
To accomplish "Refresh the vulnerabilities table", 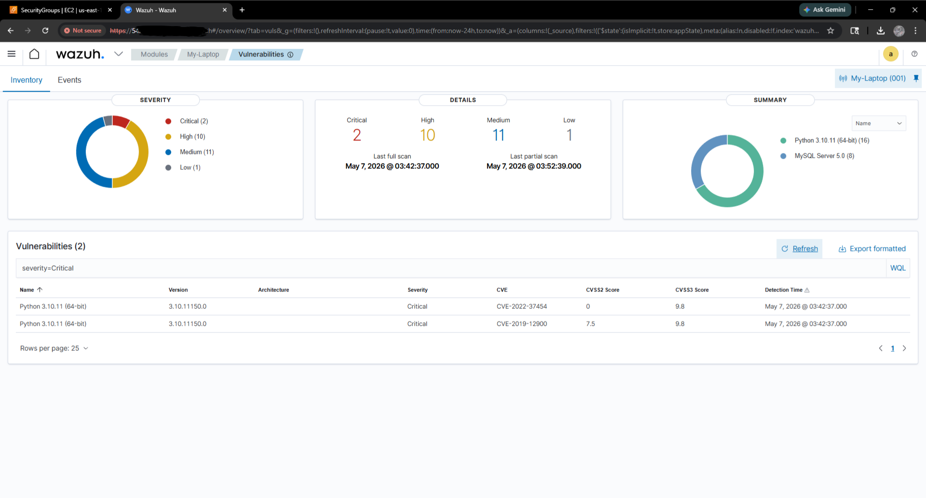I will [800, 249].
